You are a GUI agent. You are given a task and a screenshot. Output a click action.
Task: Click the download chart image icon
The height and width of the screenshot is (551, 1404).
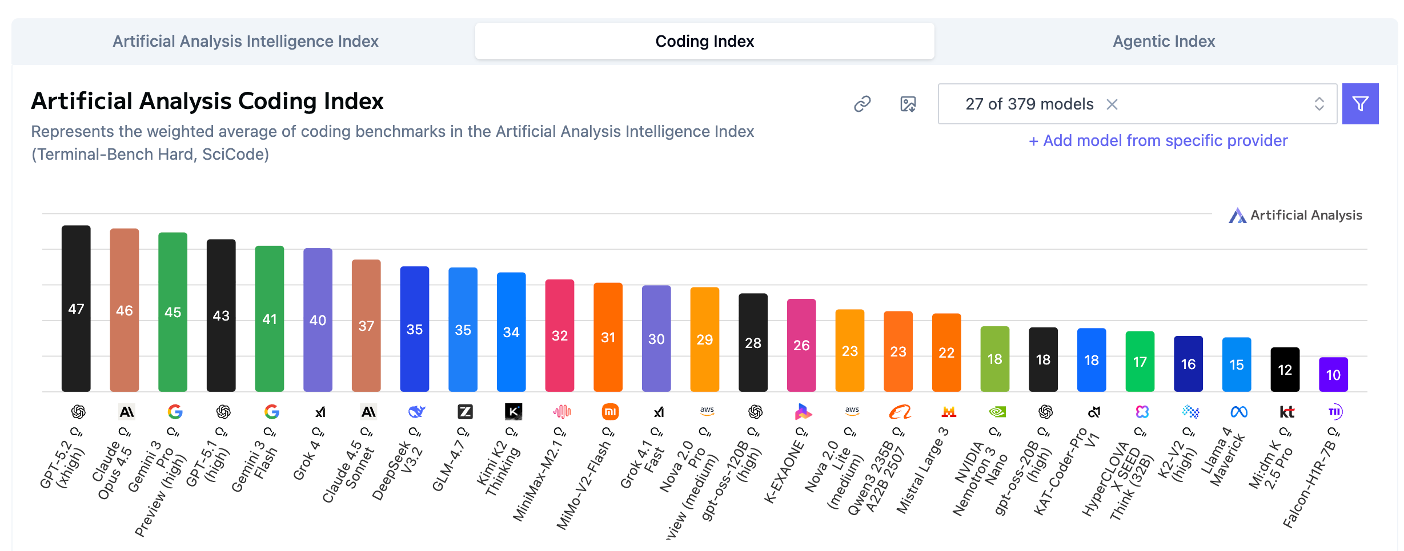pyautogui.click(x=908, y=104)
